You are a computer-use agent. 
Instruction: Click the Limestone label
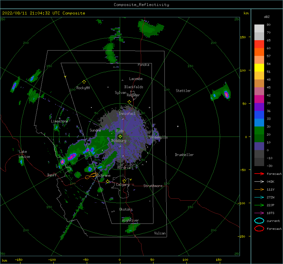coord(59,121)
